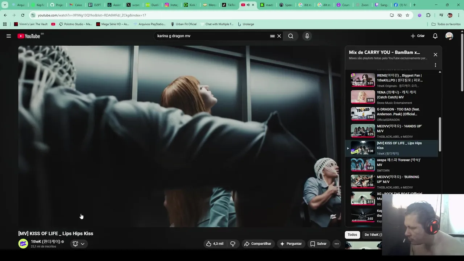Switch to the x.com tab
This screenshot has width=464, height=261.
click(x=133, y=5)
